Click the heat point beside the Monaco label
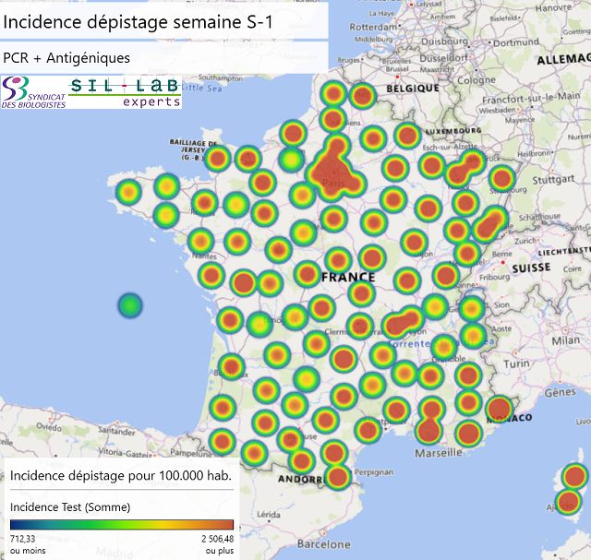The image size is (591, 560). tap(499, 409)
